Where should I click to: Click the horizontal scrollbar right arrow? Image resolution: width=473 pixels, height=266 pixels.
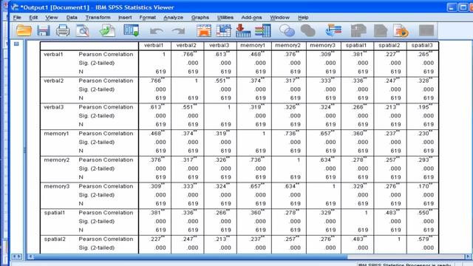(x=468, y=256)
